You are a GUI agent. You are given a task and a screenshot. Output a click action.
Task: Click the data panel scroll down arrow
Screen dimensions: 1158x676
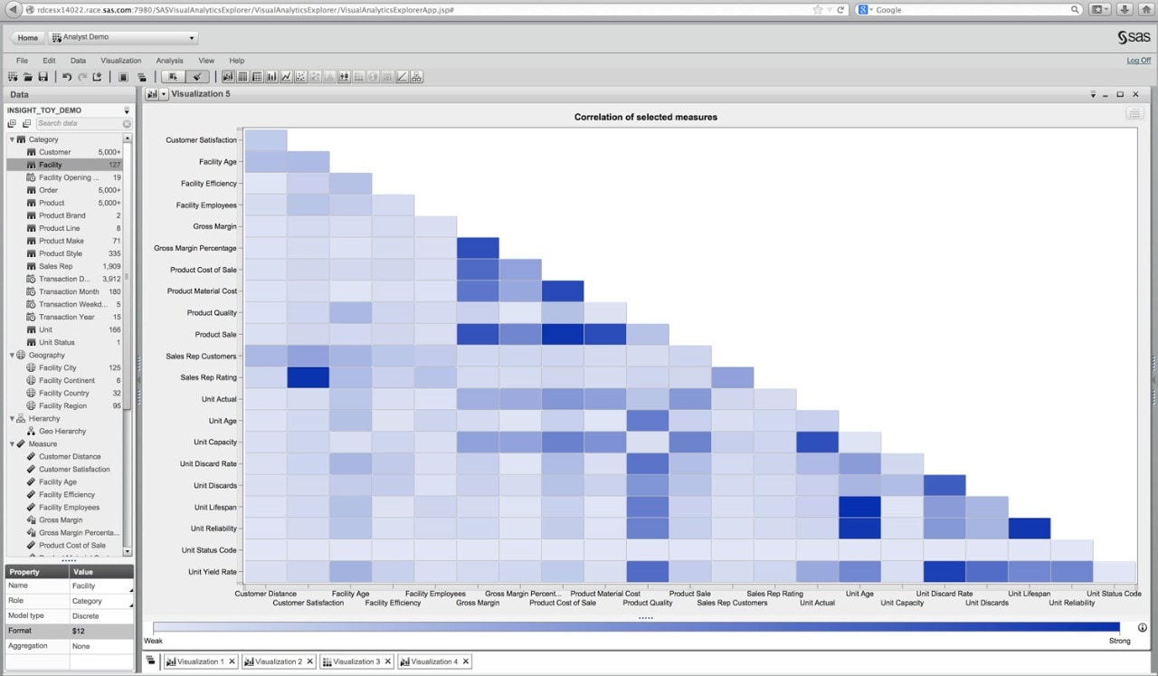point(128,552)
